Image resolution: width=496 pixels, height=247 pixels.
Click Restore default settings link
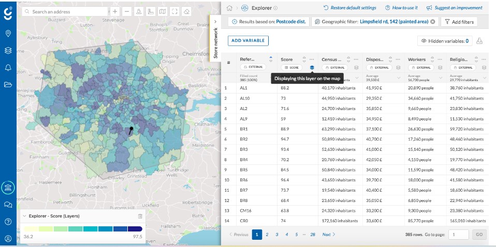click(x=350, y=8)
